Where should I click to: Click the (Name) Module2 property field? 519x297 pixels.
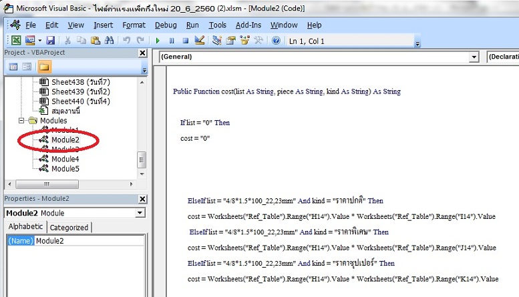click(87, 240)
